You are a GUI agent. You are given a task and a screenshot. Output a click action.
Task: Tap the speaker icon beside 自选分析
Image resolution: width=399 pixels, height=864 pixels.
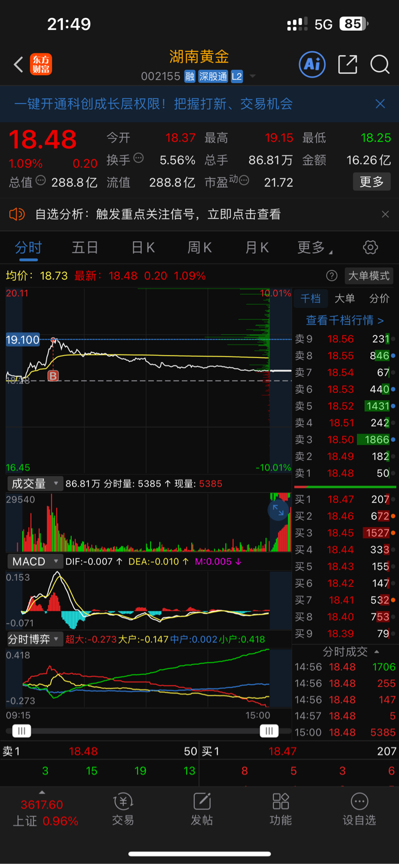(17, 214)
